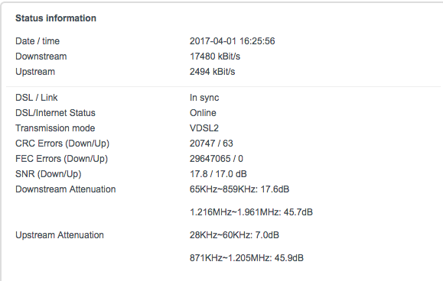Select the VDSL2 transmission value
The height and width of the screenshot is (281, 443).
click(204, 128)
